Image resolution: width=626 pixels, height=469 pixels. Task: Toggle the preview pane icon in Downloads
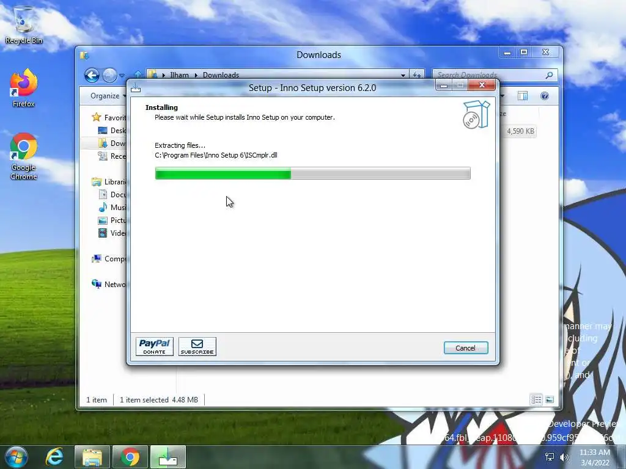coord(523,96)
